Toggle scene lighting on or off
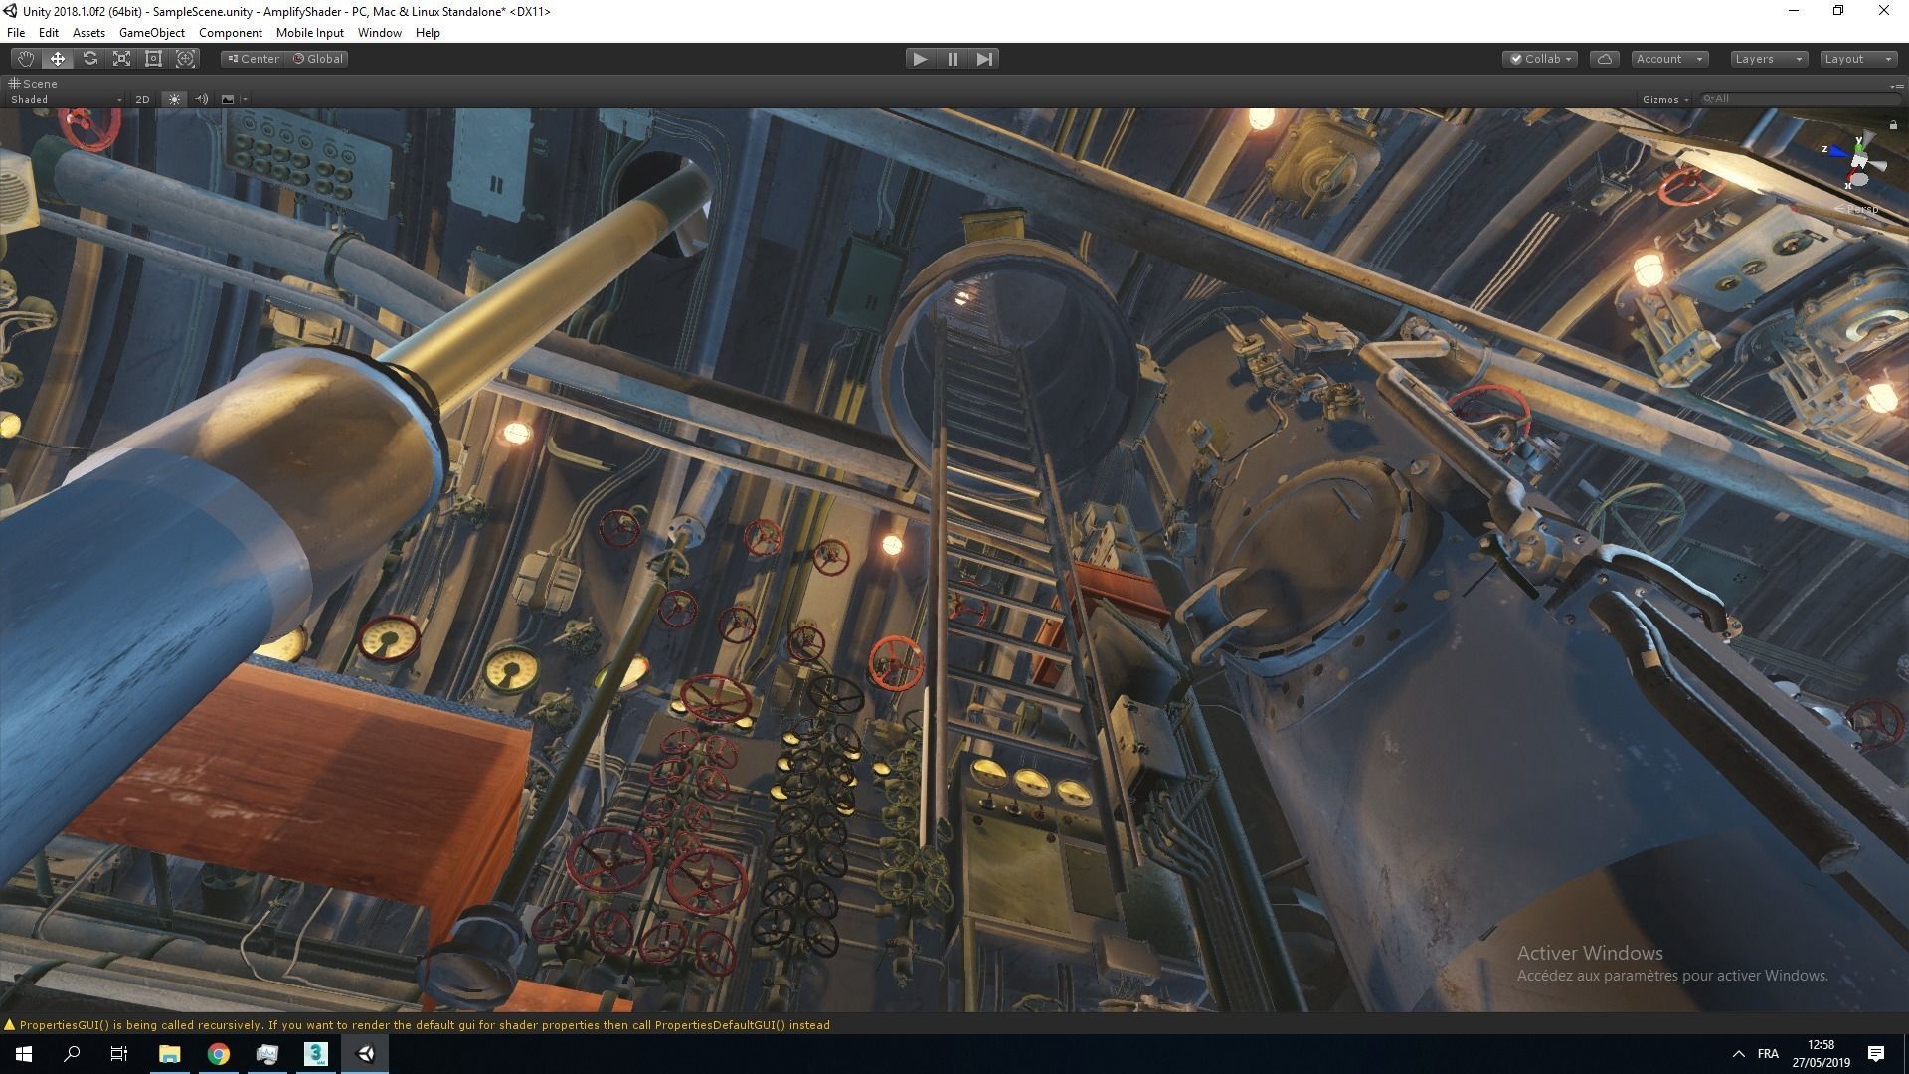 click(x=174, y=99)
